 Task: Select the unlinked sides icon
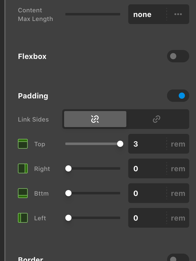(x=95, y=119)
